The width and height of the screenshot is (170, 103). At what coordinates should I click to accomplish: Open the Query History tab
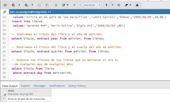pyautogui.click(x=77, y=86)
